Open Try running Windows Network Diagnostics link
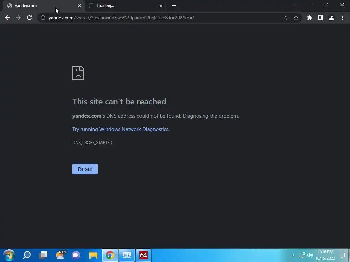Image resolution: width=350 pixels, height=262 pixels. click(121, 129)
